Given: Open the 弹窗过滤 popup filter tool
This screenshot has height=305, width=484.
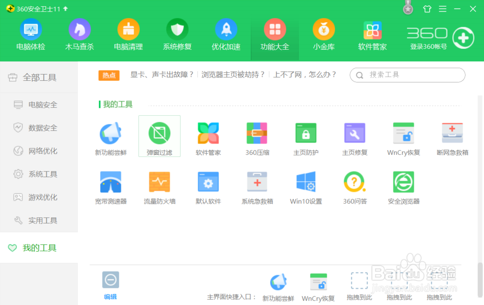Looking at the screenshot, I should click(x=160, y=133).
